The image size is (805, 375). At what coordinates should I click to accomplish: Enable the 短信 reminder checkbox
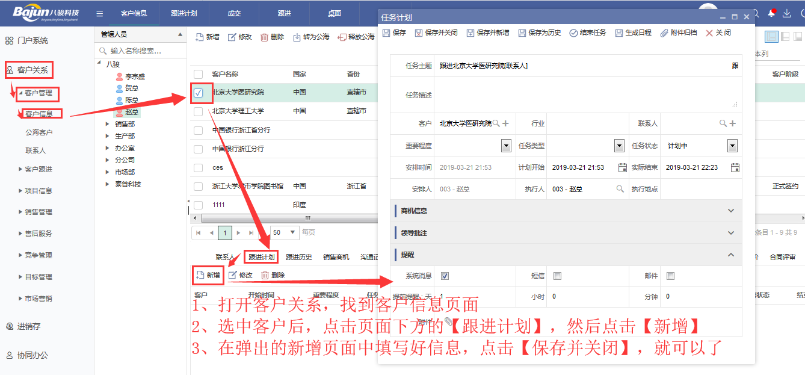[557, 276]
